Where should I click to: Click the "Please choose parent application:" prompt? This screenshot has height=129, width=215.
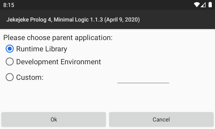click(58, 37)
